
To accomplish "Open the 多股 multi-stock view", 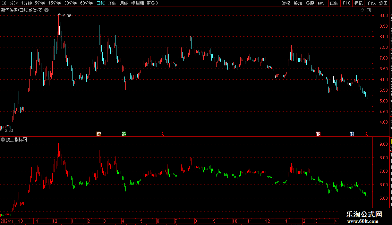I will [310, 3].
